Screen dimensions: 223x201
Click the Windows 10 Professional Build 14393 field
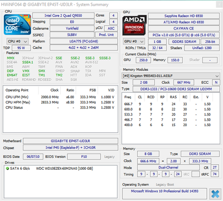click(x=164, y=194)
